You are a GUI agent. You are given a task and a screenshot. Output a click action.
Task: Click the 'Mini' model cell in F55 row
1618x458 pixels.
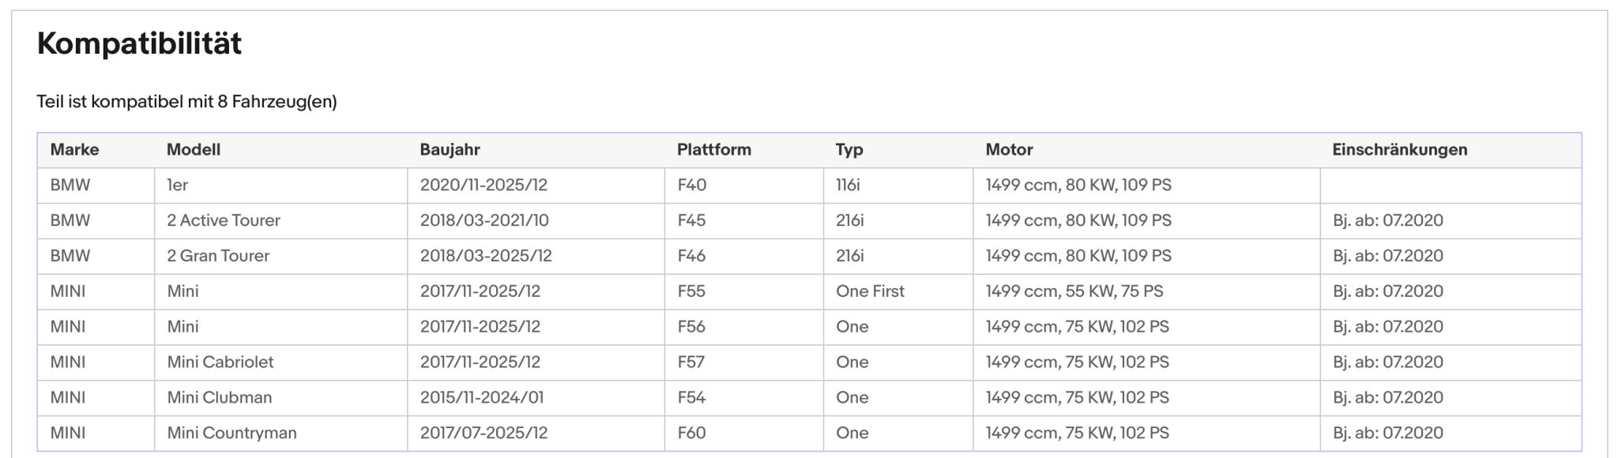pyautogui.click(x=280, y=291)
